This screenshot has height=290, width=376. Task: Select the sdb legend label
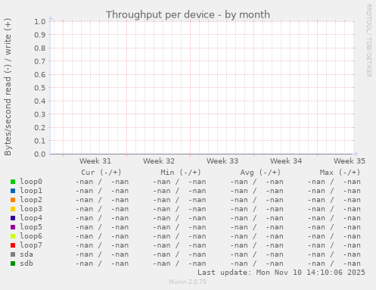coord(26,263)
